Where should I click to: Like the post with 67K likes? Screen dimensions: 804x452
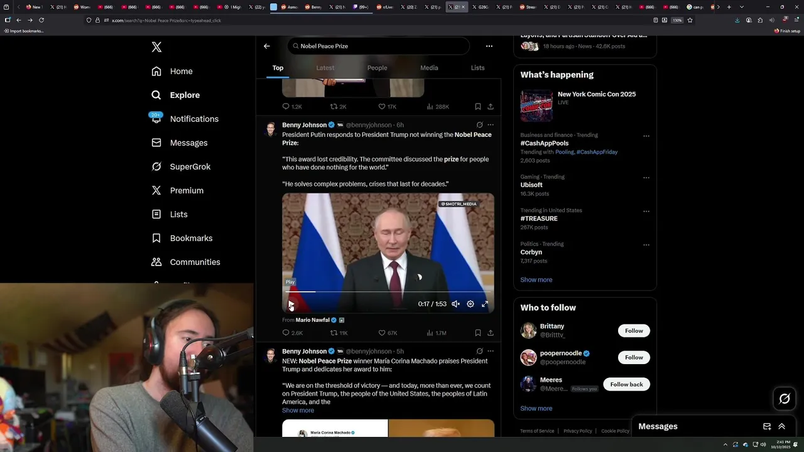[x=388, y=333]
